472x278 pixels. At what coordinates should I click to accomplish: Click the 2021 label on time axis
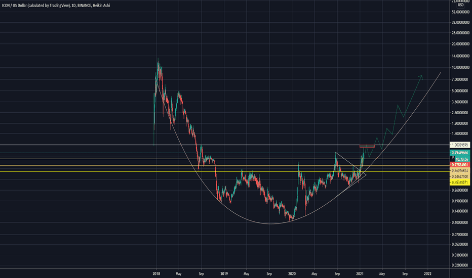[360, 274]
